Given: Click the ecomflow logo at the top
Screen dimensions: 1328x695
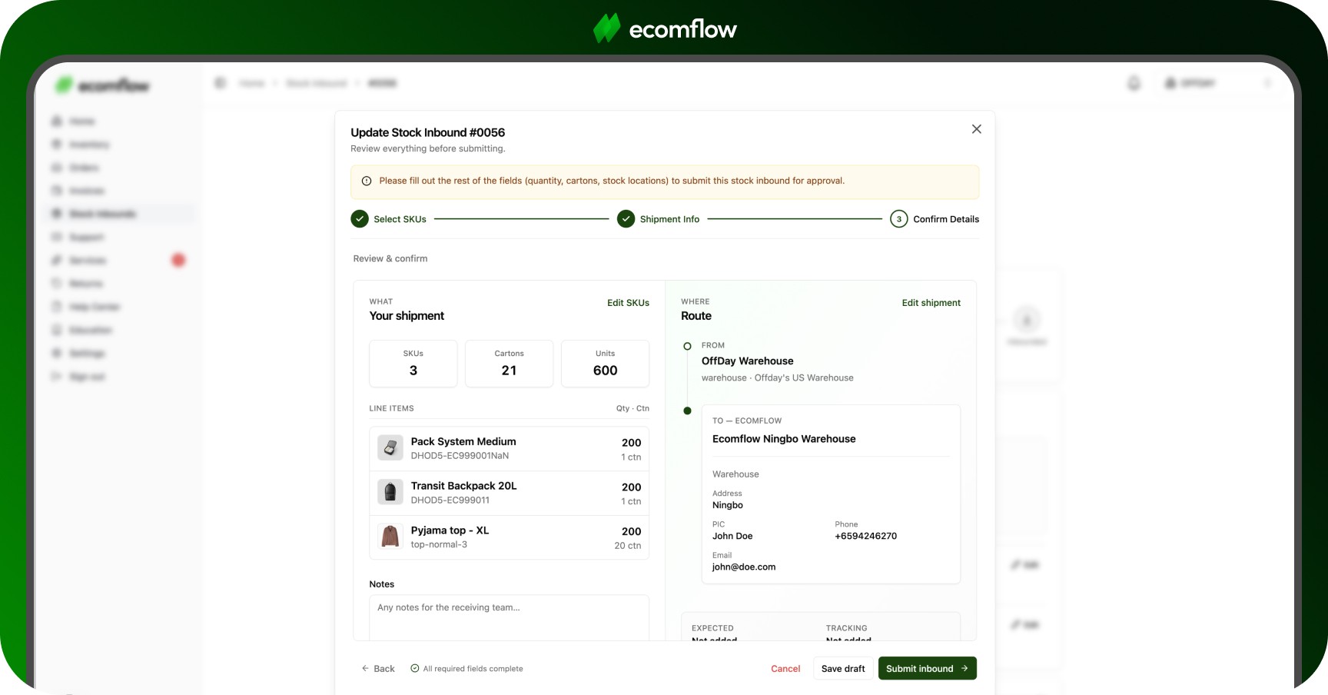Looking at the screenshot, I should 665,29.
